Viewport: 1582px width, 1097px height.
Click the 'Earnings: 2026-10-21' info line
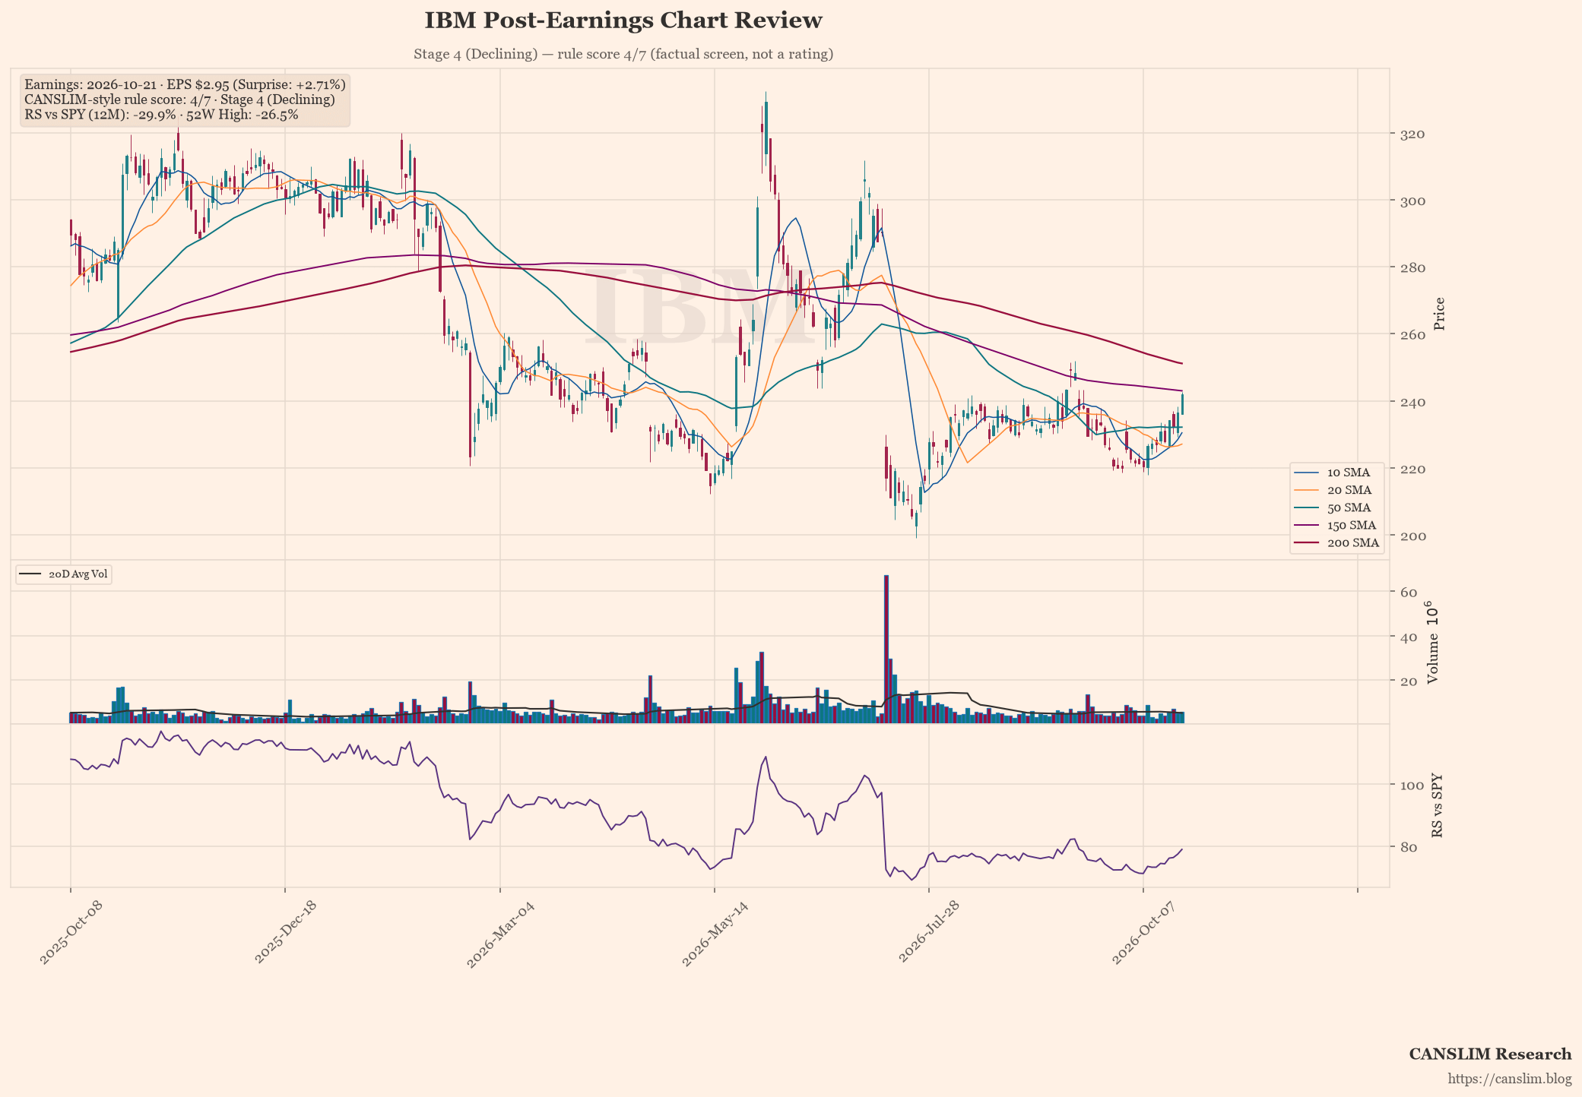[185, 84]
